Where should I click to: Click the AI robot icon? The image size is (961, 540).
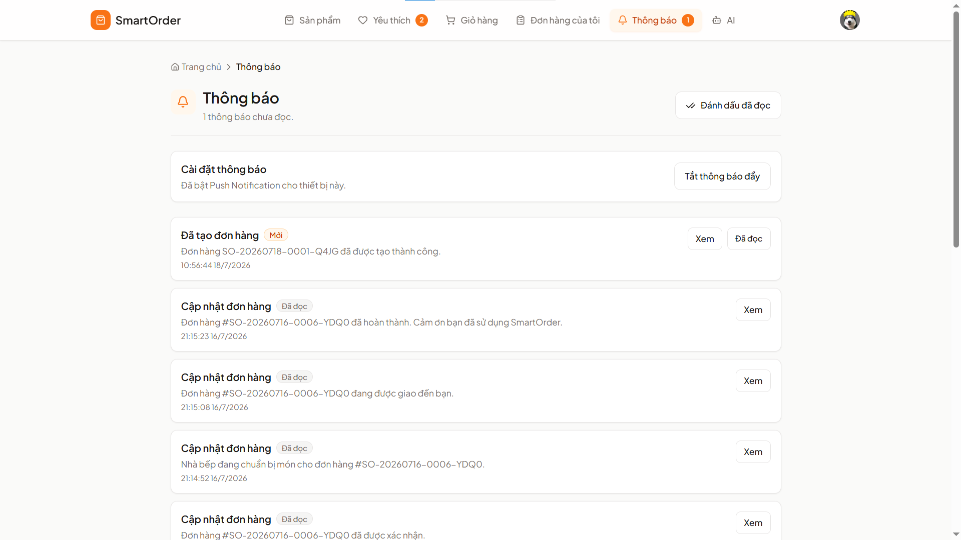pyautogui.click(x=717, y=20)
